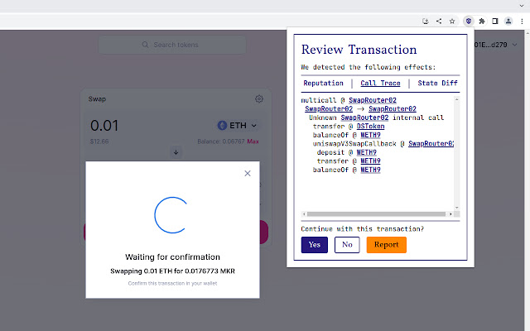Click the trace scroll up arrow
Image resolution: width=530 pixels, height=331 pixels.
click(x=456, y=99)
